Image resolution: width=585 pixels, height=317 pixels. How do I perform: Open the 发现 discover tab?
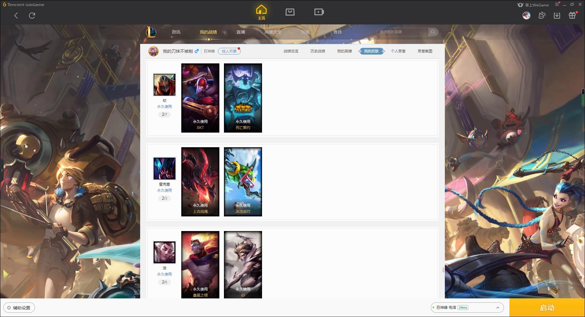click(305, 32)
